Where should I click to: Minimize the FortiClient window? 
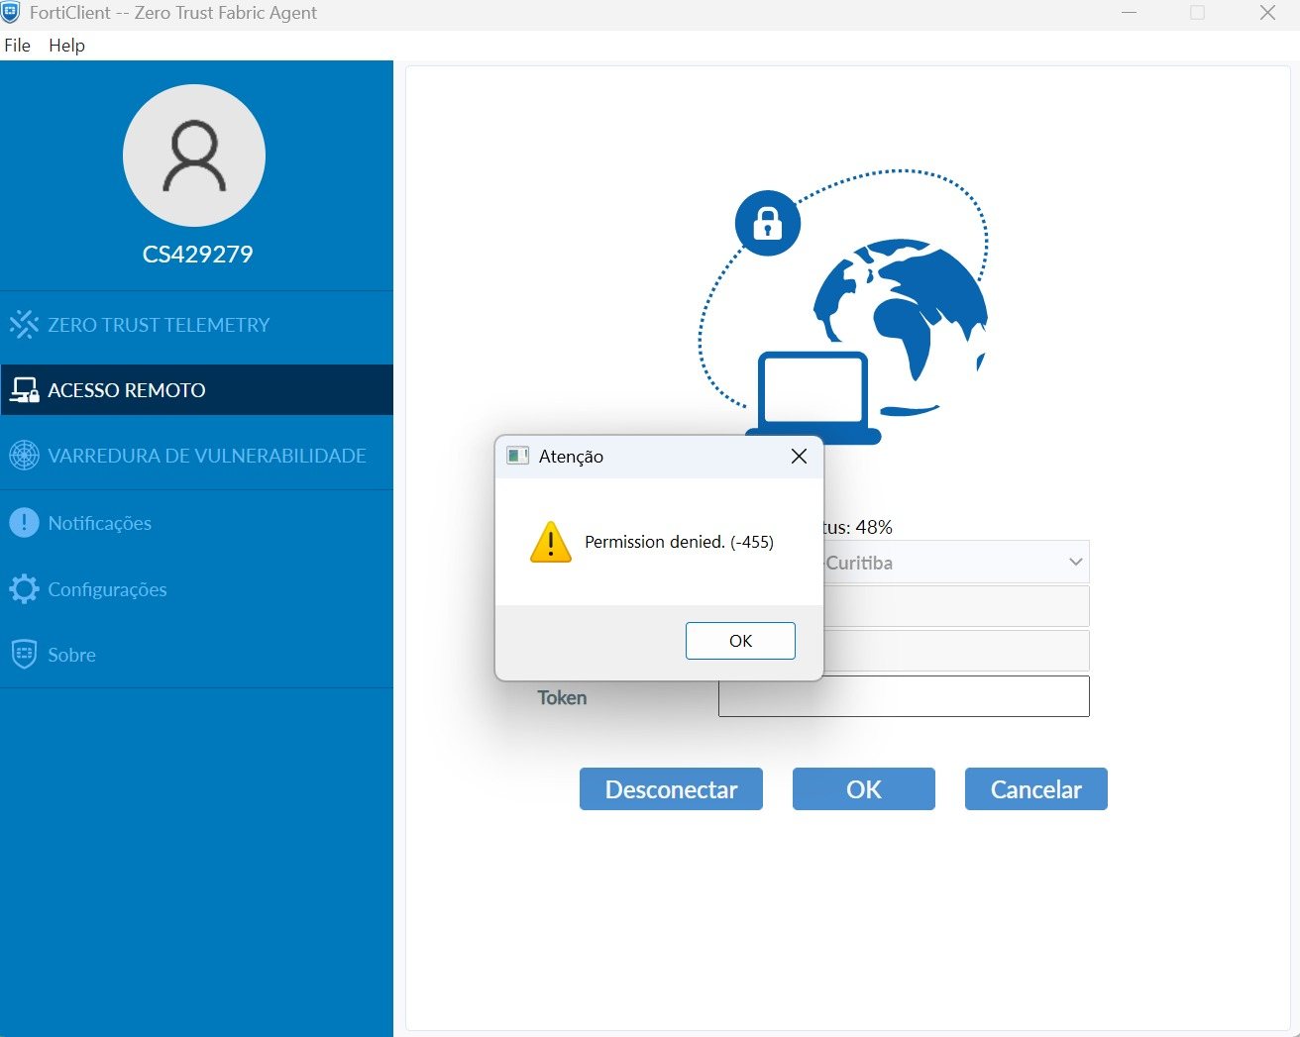(x=1129, y=13)
